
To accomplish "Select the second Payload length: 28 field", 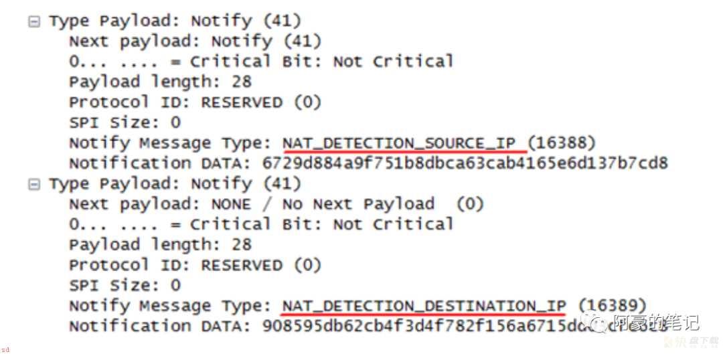I will click(x=161, y=245).
